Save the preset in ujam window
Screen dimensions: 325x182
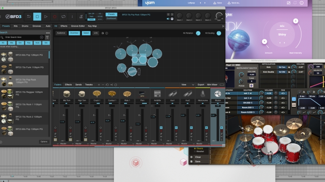[x=218, y=3]
